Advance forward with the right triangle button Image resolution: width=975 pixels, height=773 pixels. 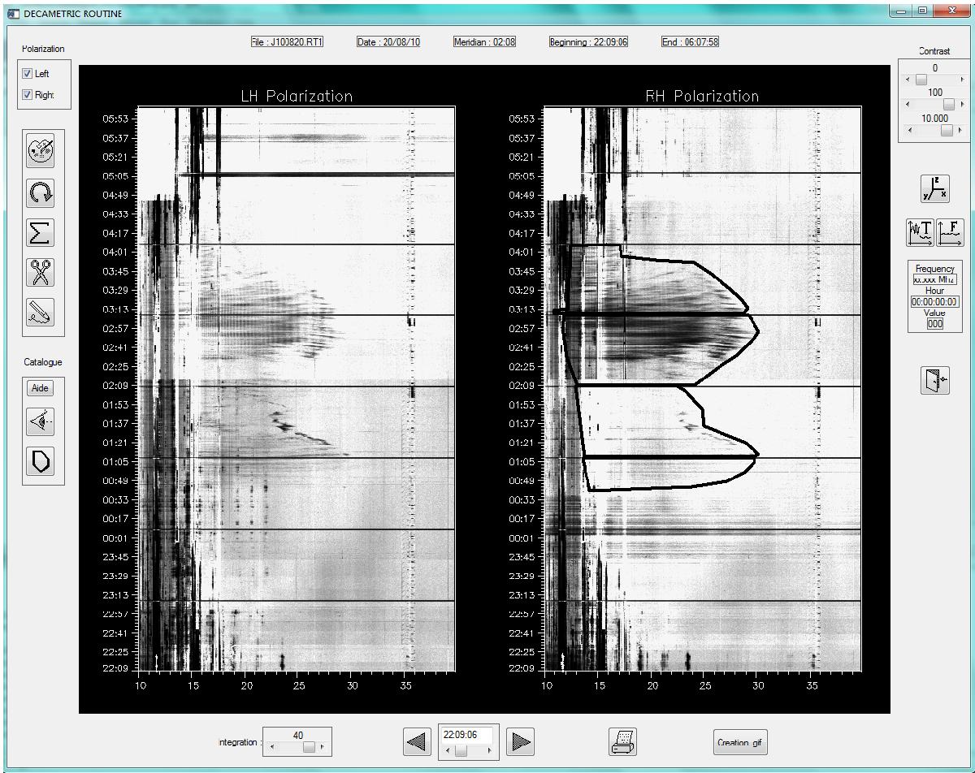tap(520, 741)
